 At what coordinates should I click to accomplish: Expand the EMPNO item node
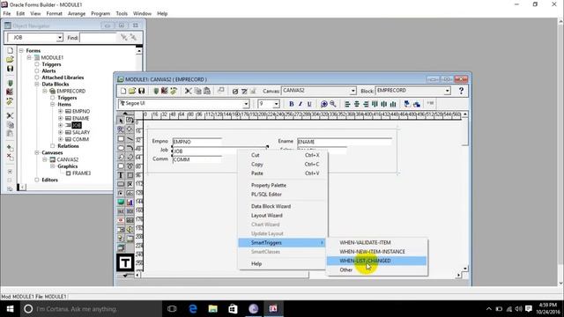61,112
